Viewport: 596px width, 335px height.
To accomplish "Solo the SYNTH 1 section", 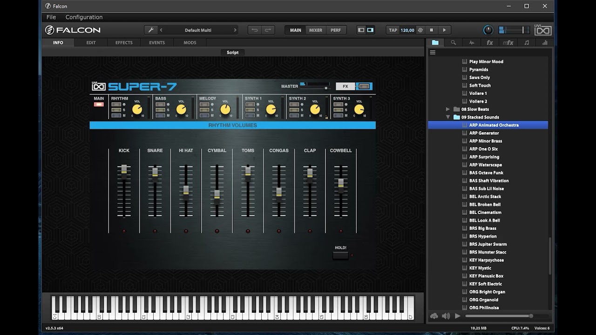I will tap(251, 110).
